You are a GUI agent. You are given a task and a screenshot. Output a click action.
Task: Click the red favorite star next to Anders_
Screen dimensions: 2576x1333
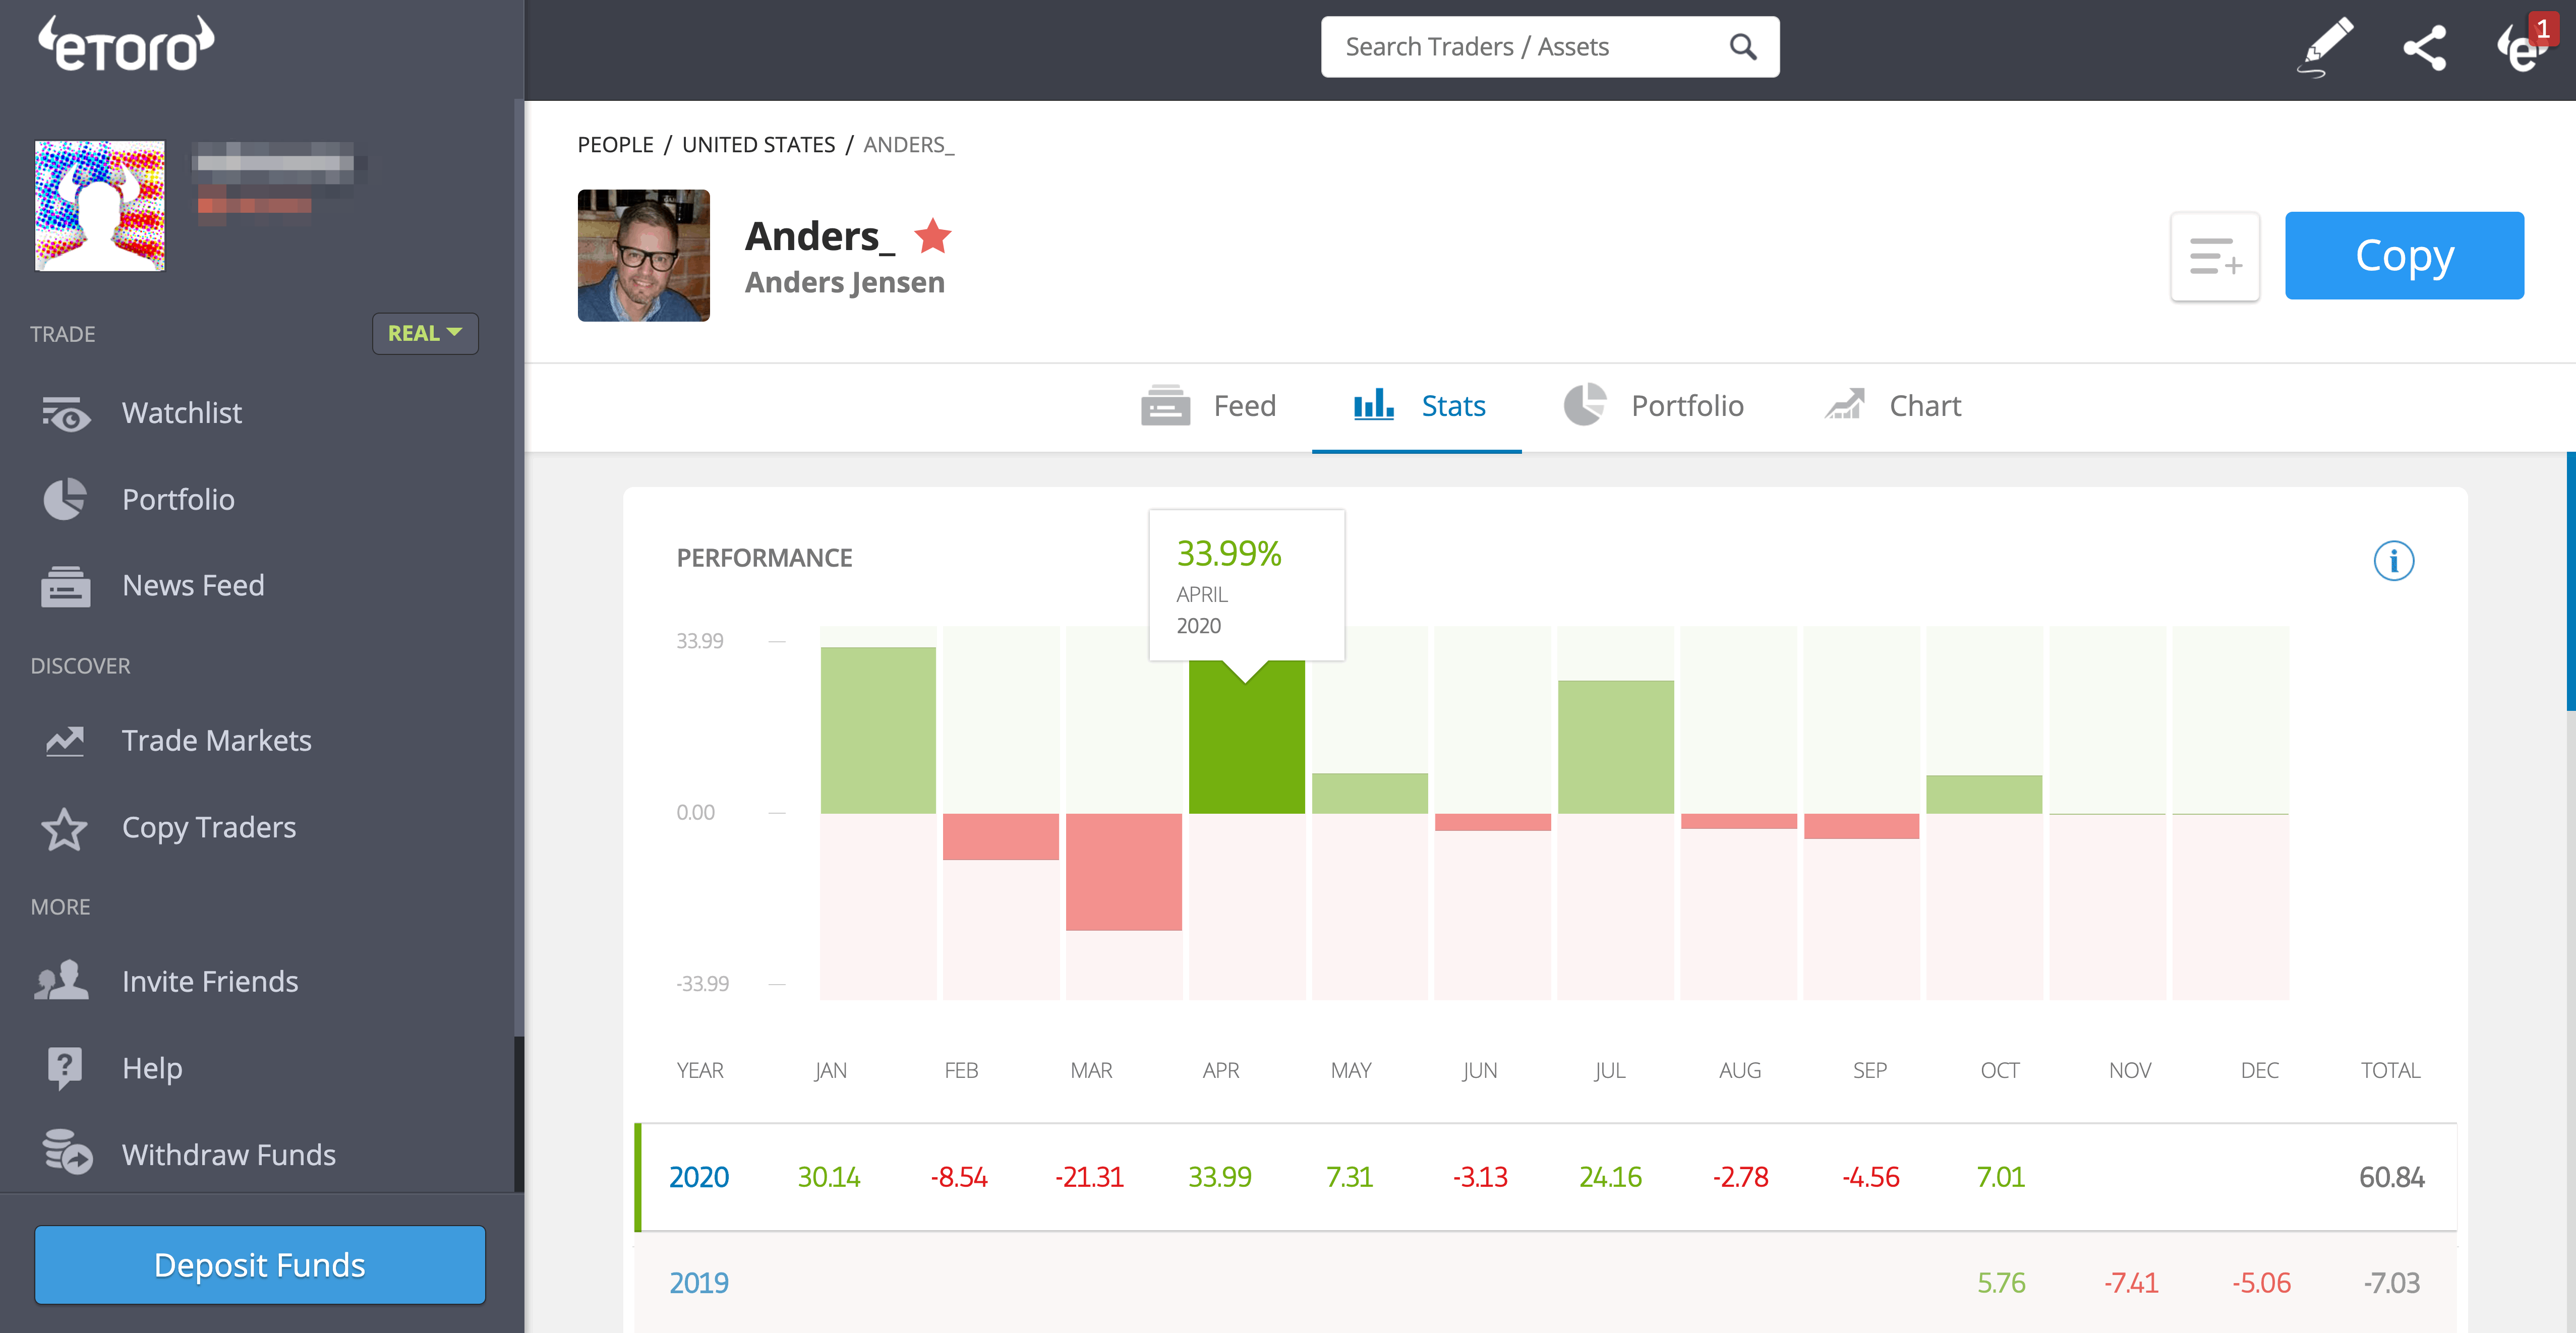(933, 236)
